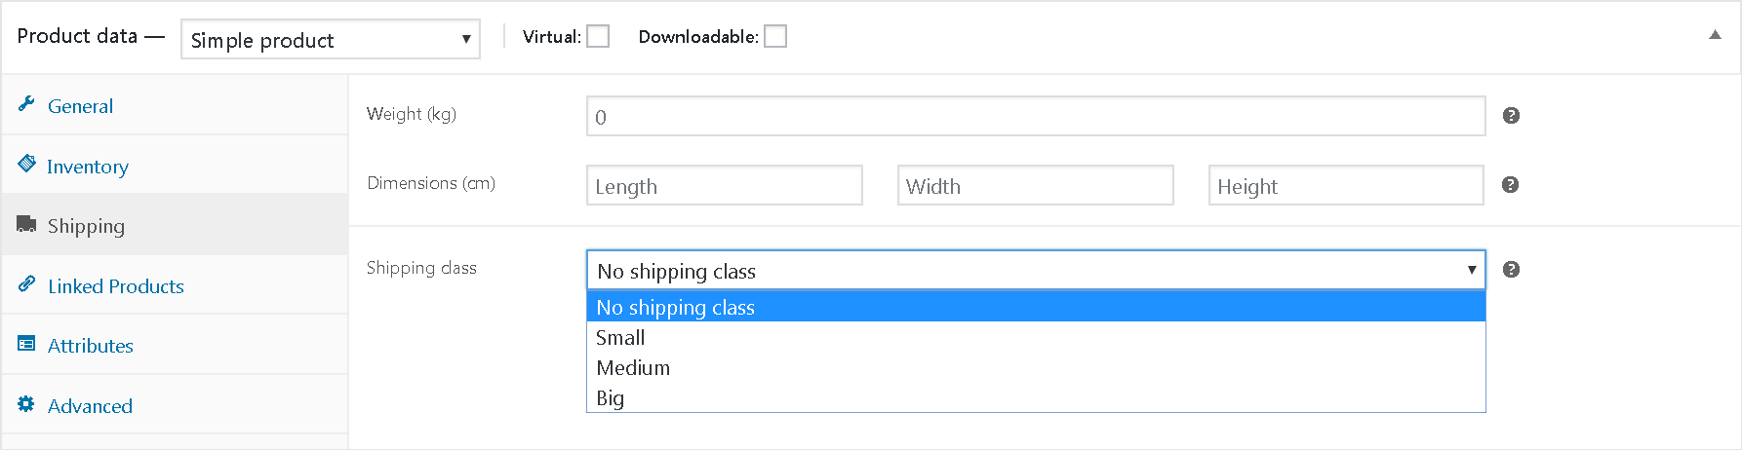1742x450 pixels.
Task: Click the Attributes list icon
Action: click(x=26, y=344)
